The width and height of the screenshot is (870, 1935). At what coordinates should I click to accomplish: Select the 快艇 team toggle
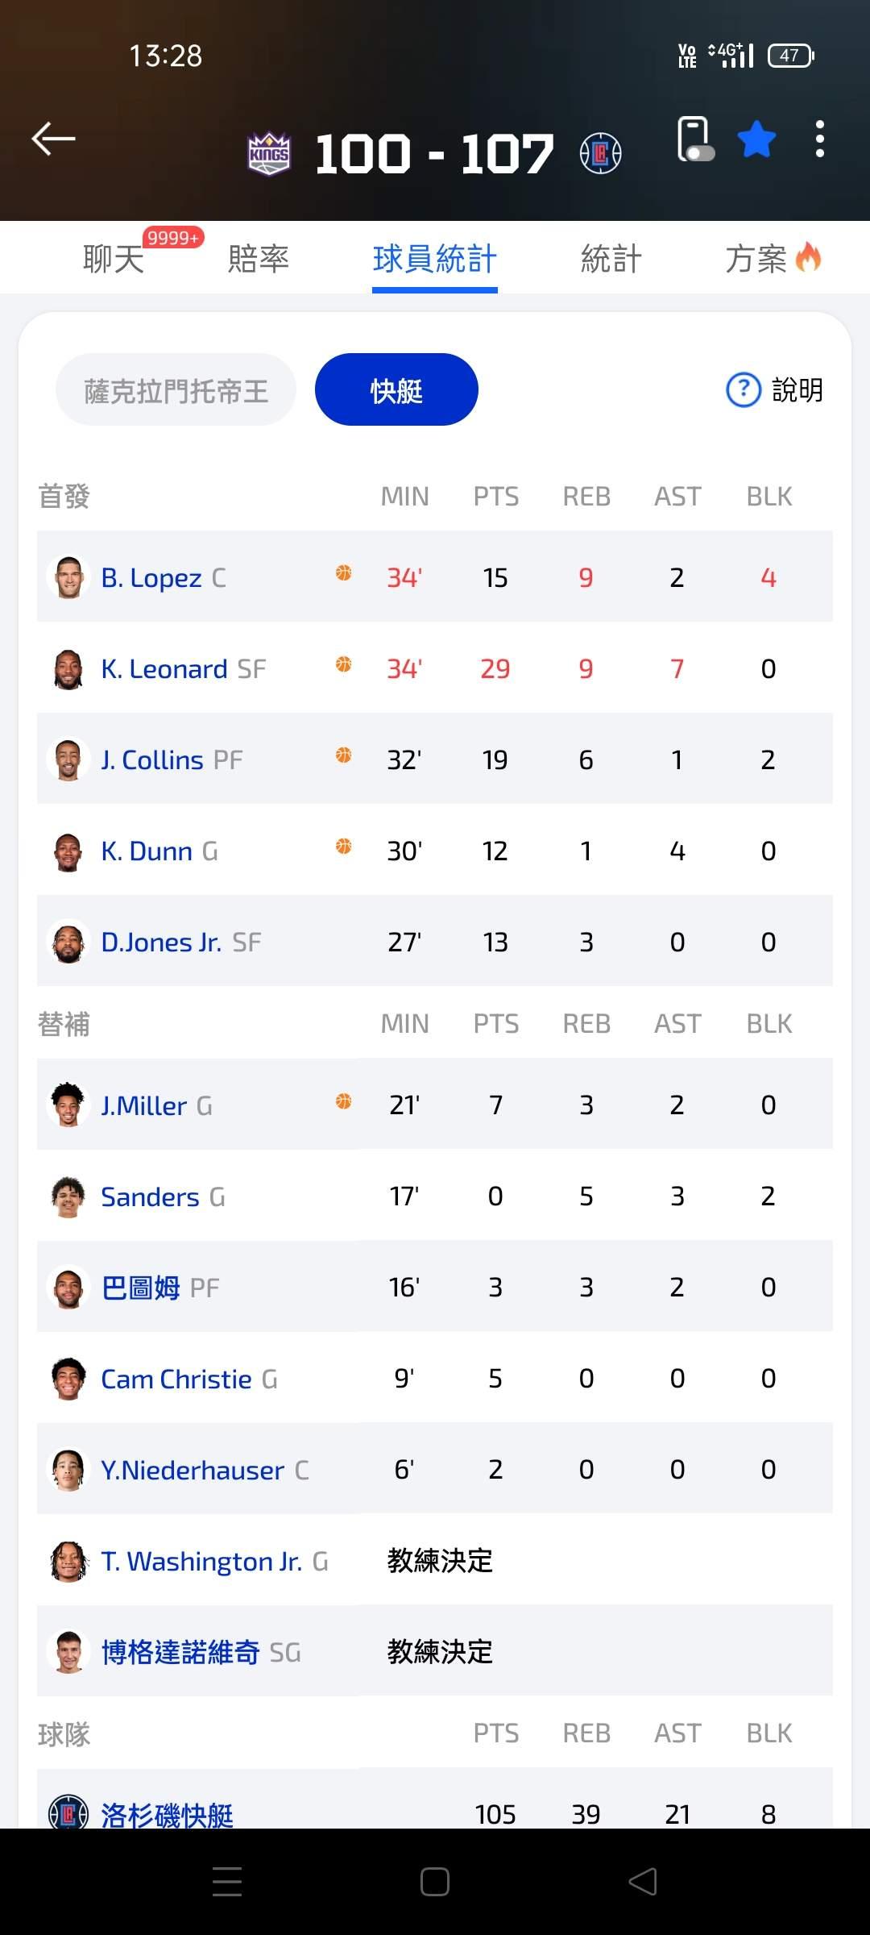click(396, 390)
